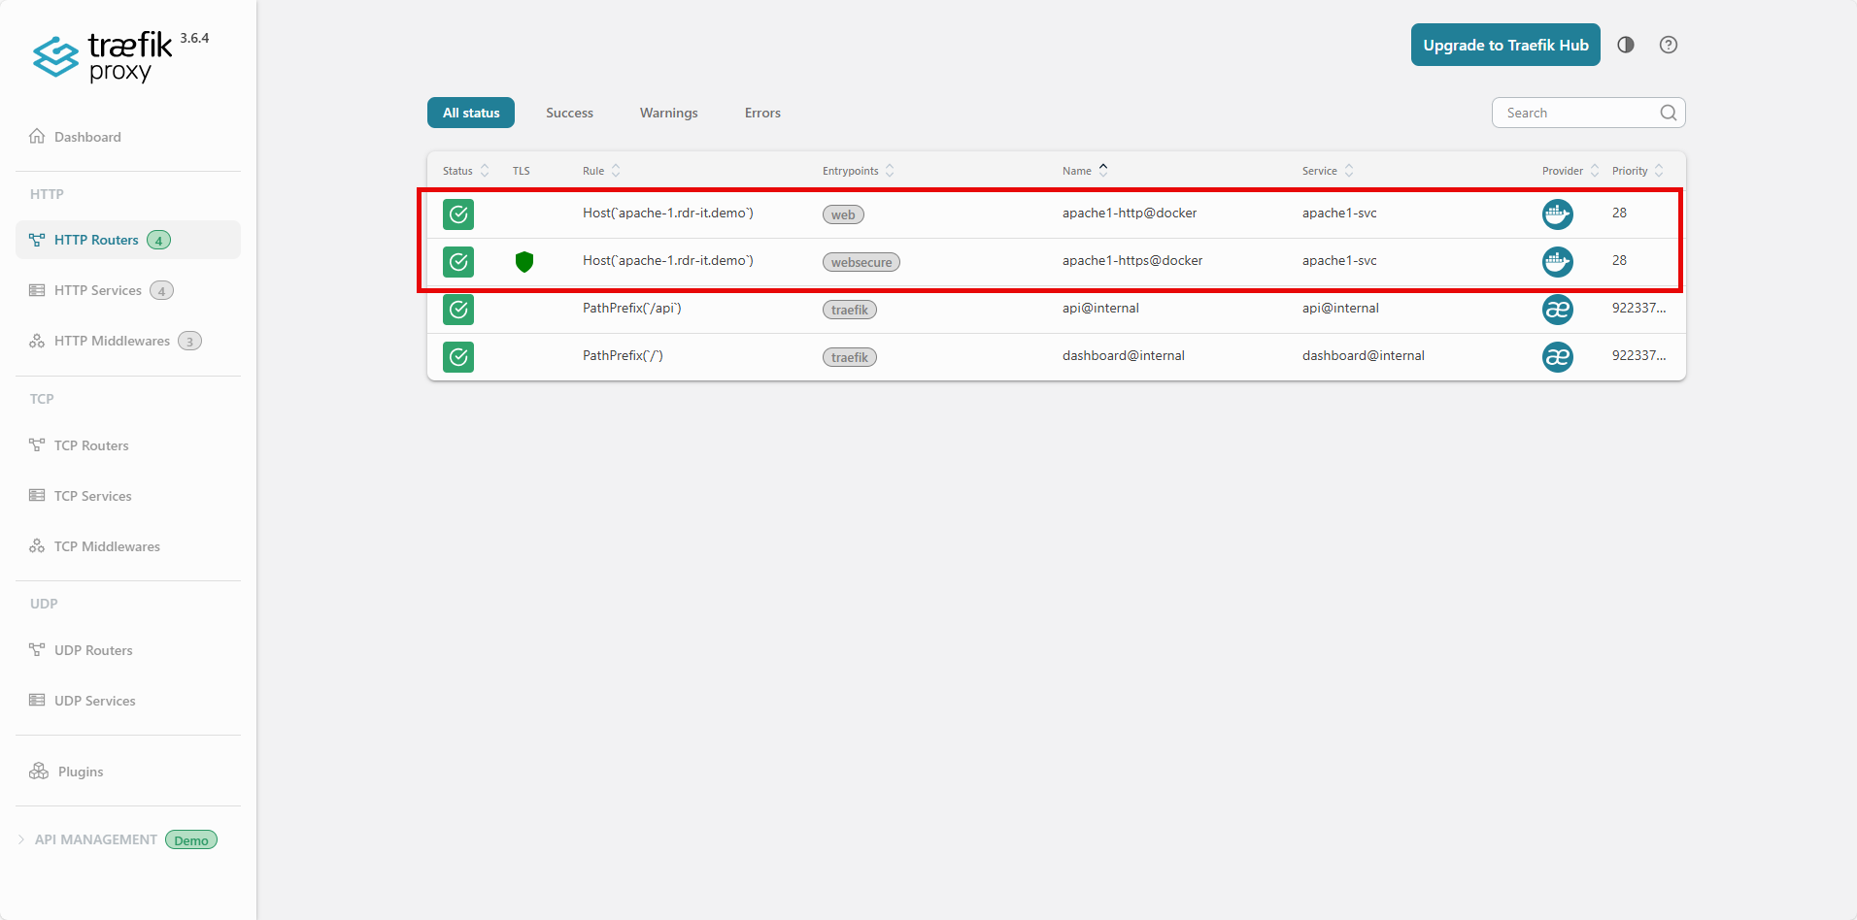Click Docker provider icon for apache1-http router
This screenshot has width=1857, height=920.
pos(1557,214)
